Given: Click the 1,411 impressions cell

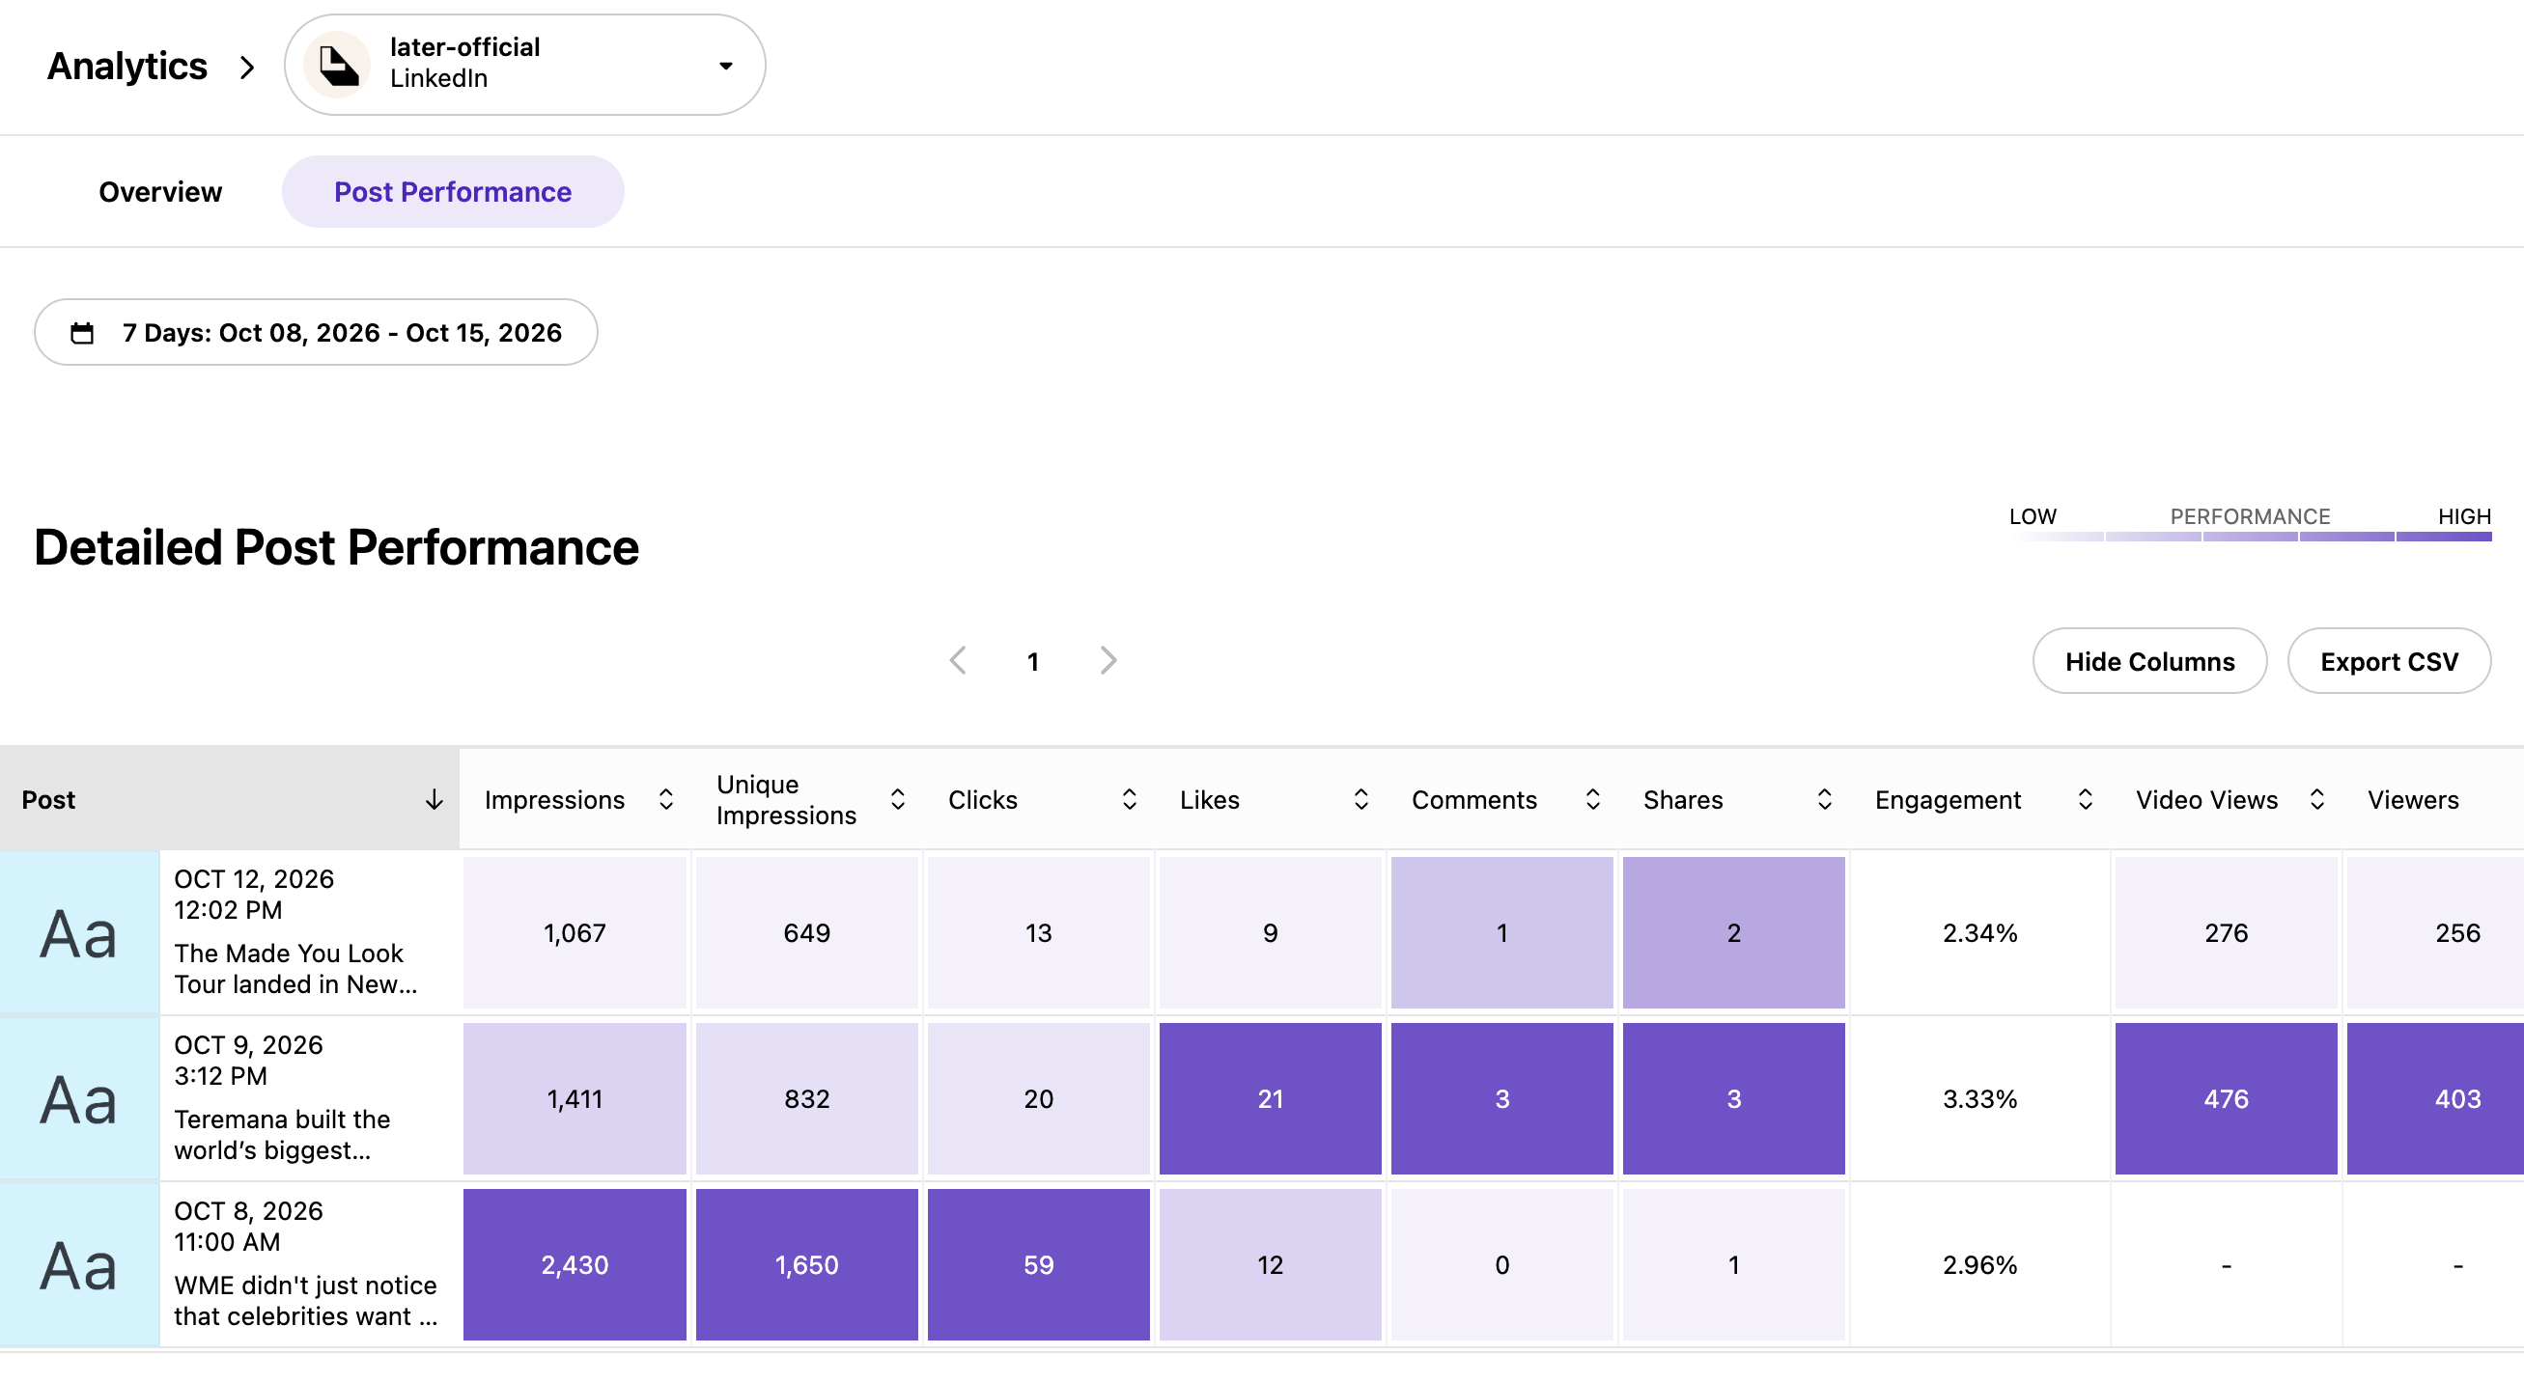Looking at the screenshot, I should (x=575, y=1098).
